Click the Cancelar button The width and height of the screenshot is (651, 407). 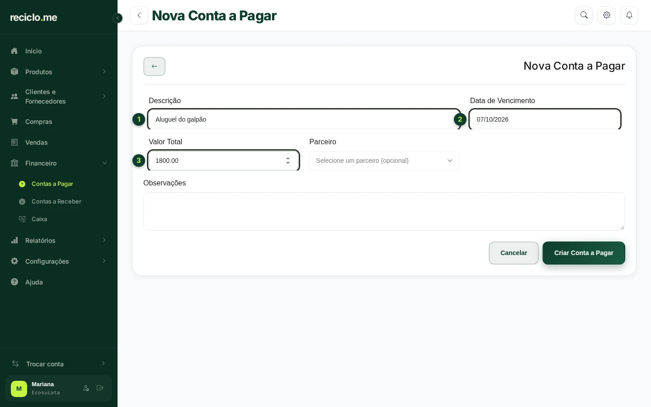[514, 253]
